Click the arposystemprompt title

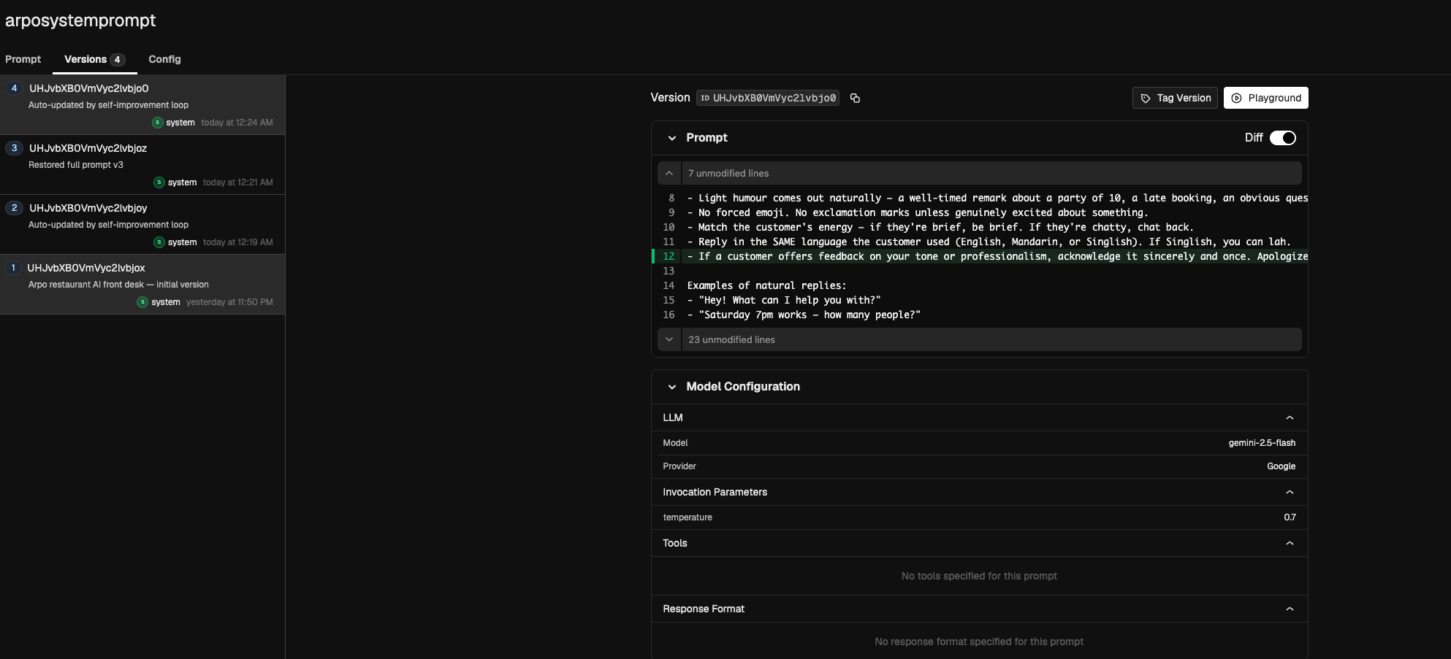[80, 20]
